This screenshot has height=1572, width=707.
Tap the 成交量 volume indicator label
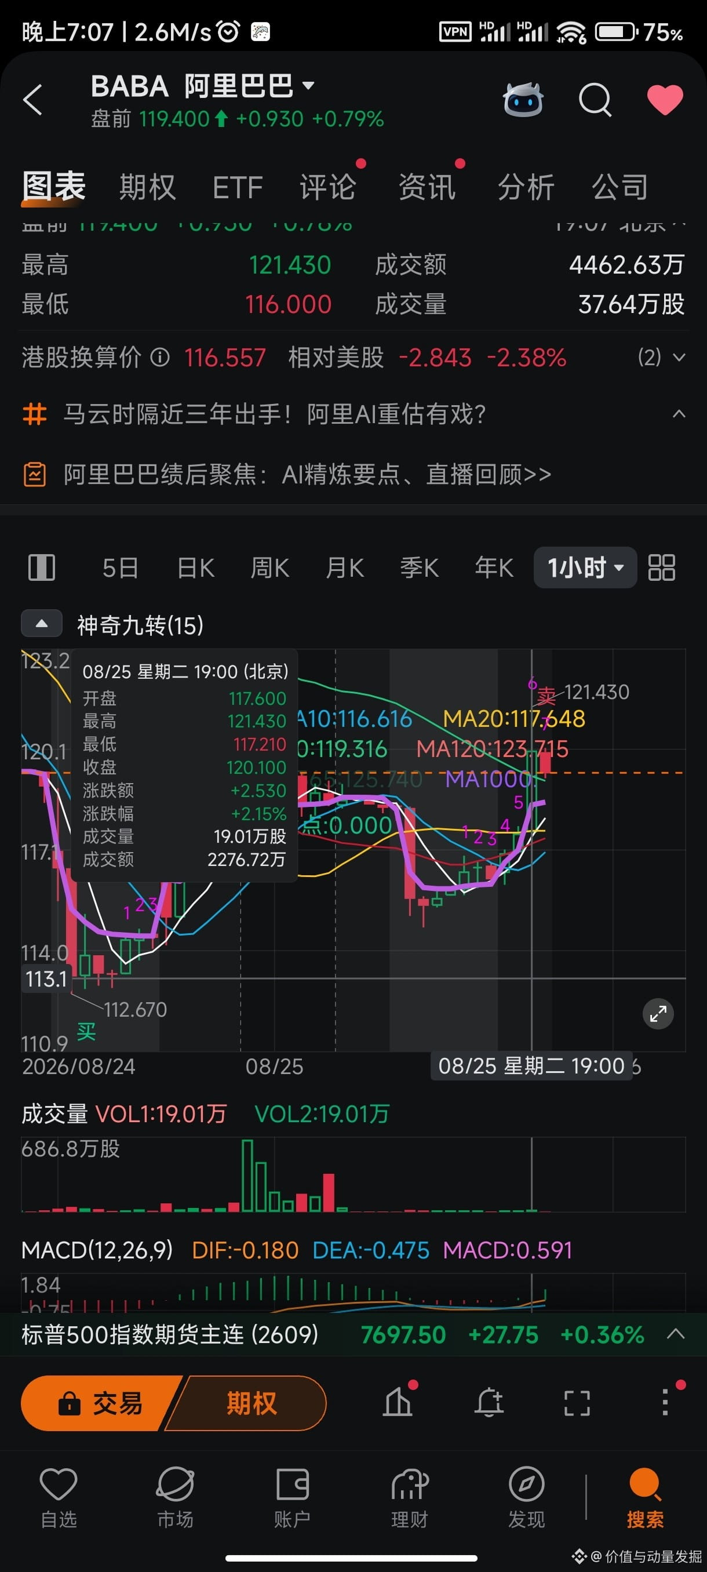[x=55, y=1113]
